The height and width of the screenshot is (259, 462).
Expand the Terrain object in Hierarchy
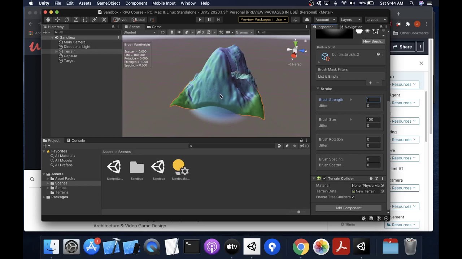tap(56, 51)
